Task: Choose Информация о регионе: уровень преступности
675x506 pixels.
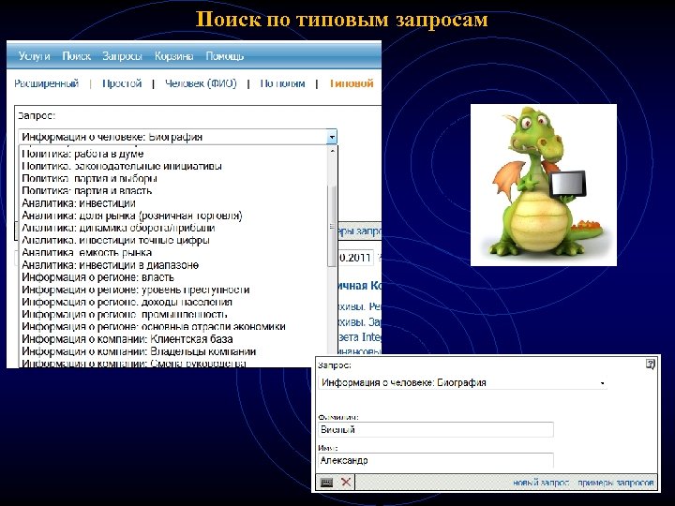Action: point(136,290)
